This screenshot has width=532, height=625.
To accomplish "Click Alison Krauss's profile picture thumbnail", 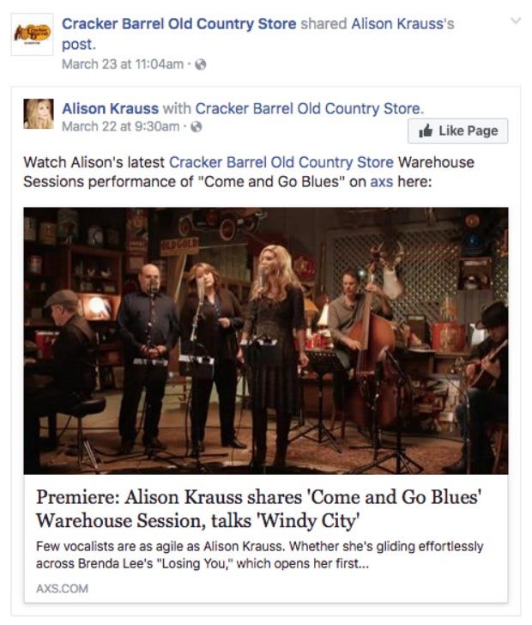I will pos(39,113).
